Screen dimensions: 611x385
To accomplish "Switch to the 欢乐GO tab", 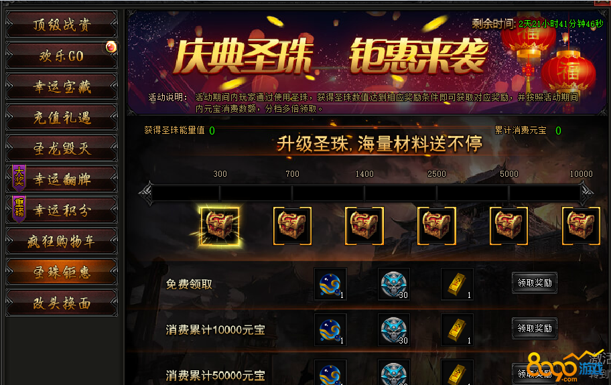I will [62, 56].
